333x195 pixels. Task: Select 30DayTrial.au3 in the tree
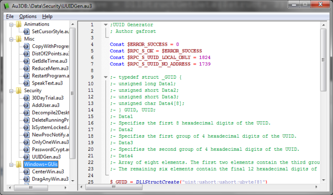[x=48, y=98]
